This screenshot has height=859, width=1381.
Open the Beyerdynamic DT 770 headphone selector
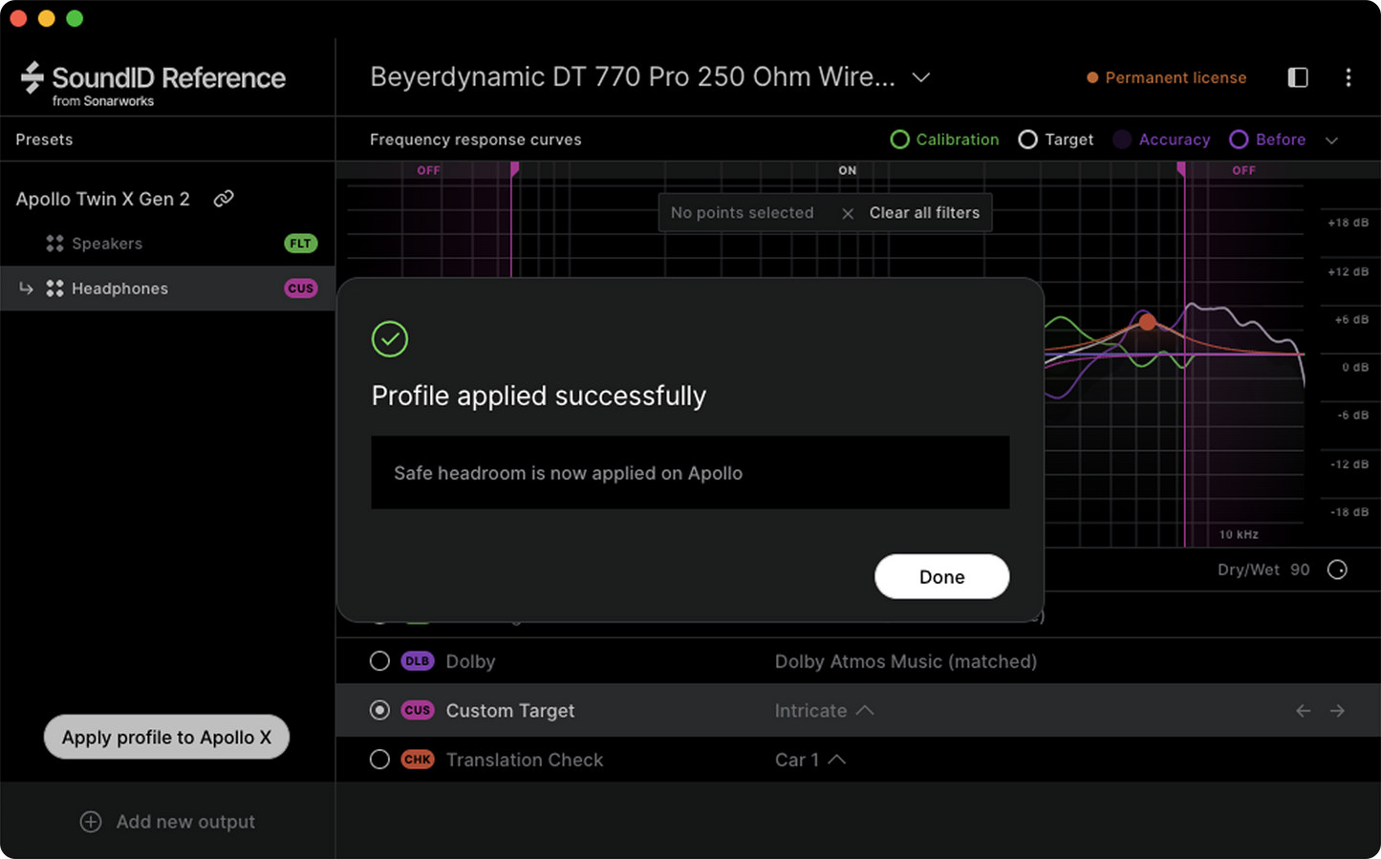coord(920,77)
